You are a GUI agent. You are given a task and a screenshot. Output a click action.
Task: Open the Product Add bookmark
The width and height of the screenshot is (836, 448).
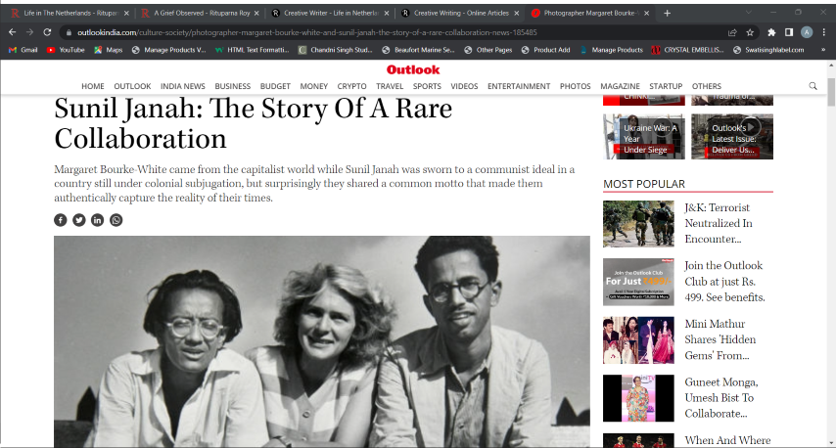[545, 50]
